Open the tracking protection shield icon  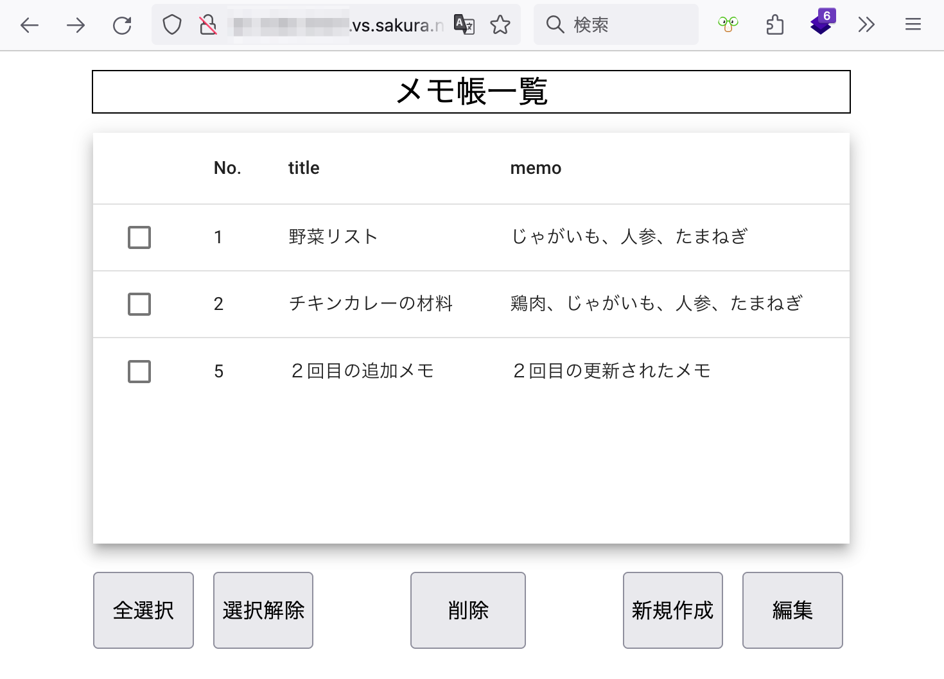click(171, 25)
